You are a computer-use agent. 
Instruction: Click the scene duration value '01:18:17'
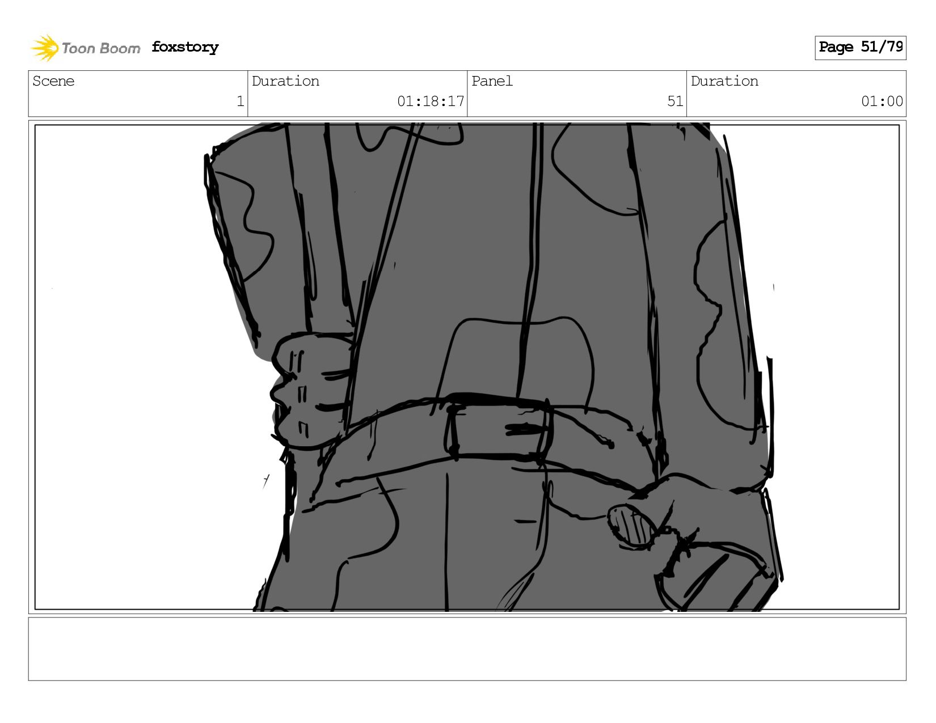[431, 102]
